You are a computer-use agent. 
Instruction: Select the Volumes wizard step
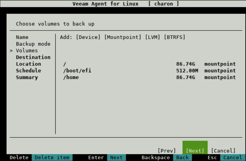27,51
